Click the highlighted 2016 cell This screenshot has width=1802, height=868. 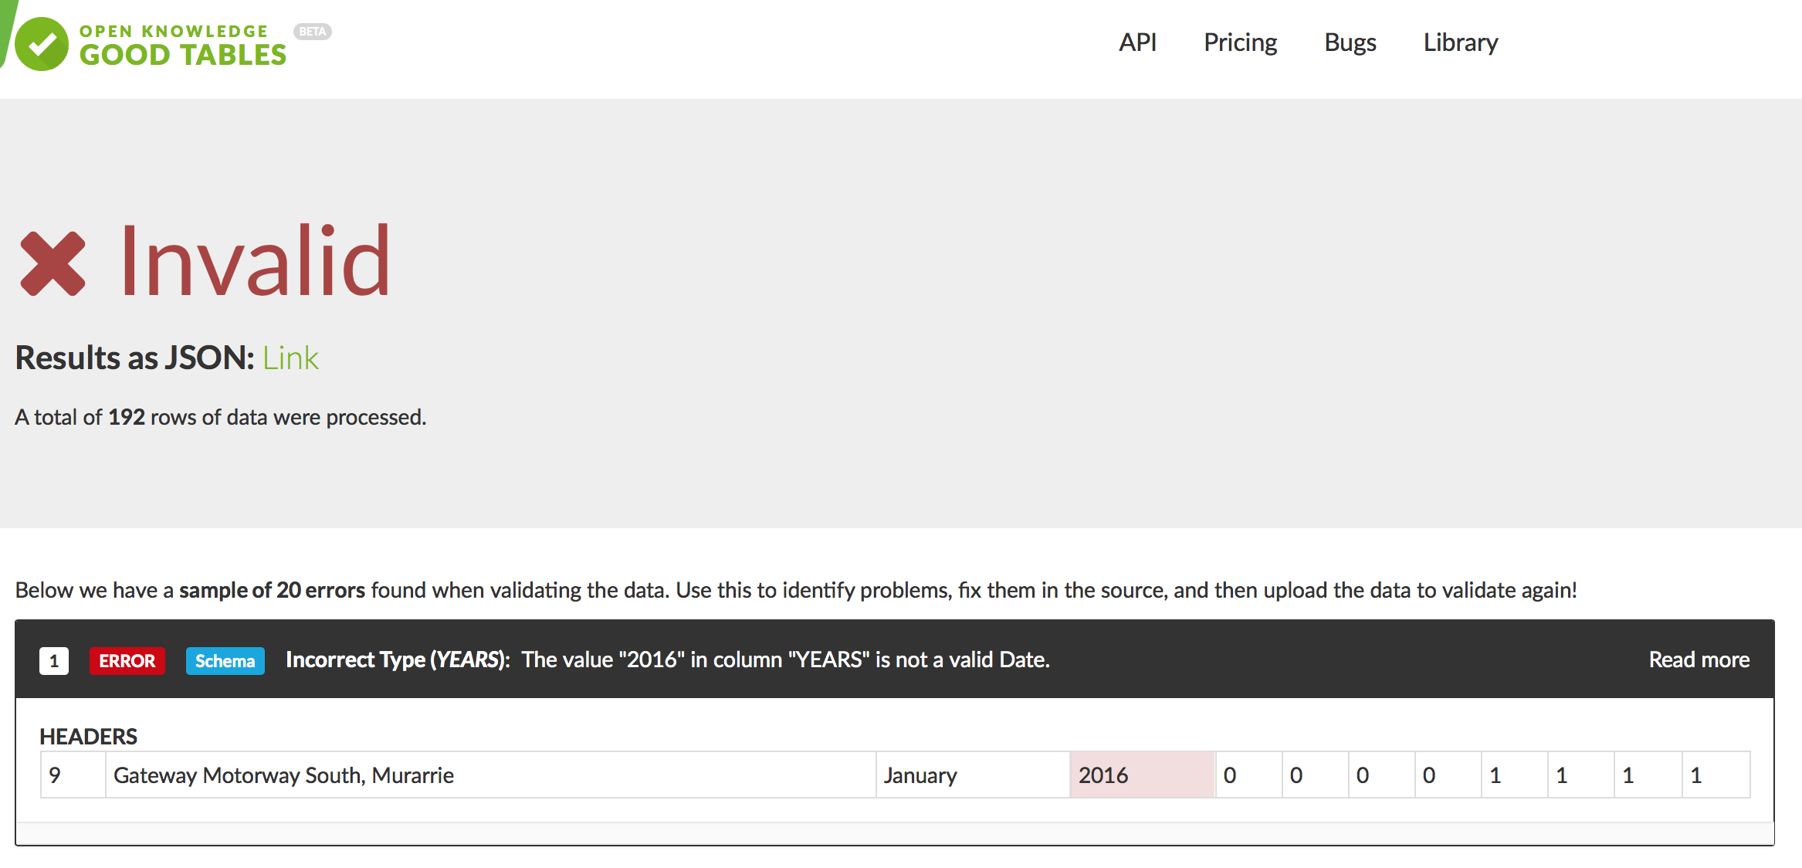click(1141, 775)
